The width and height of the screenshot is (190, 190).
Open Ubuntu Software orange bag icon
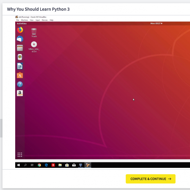[20, 75]
